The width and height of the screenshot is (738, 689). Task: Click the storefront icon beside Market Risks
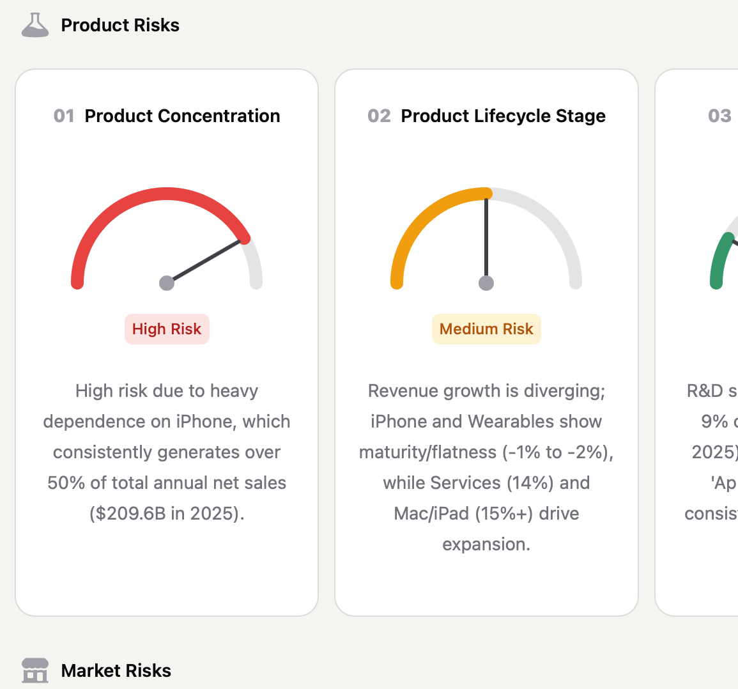35,670
